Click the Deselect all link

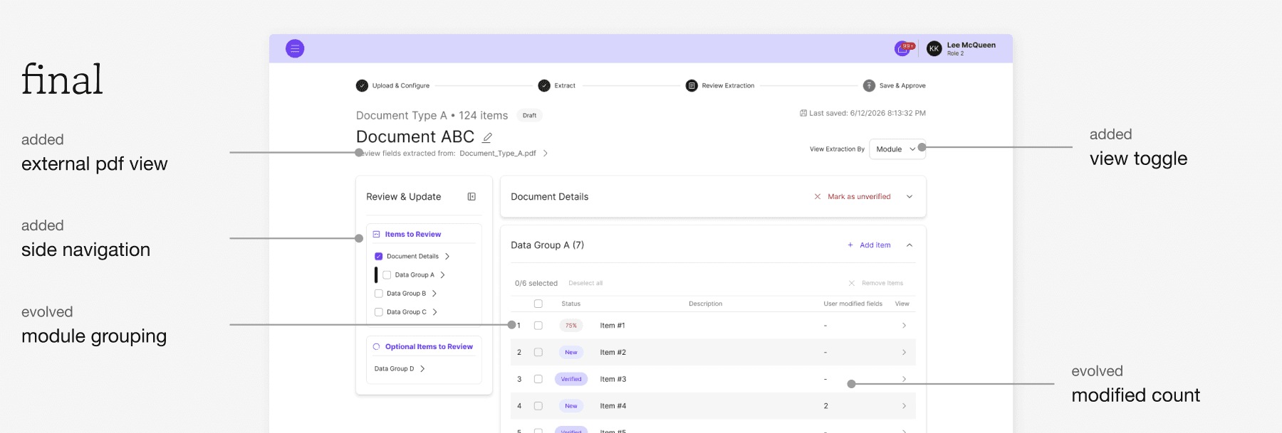(x=585, y=284)
